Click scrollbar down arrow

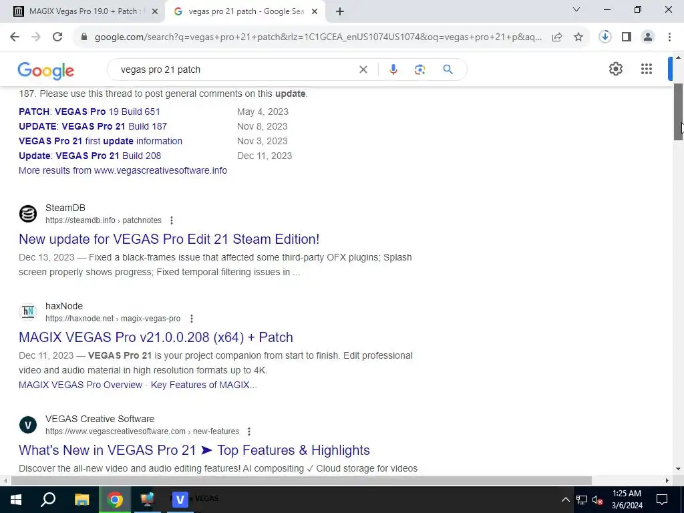coord(679,469)
